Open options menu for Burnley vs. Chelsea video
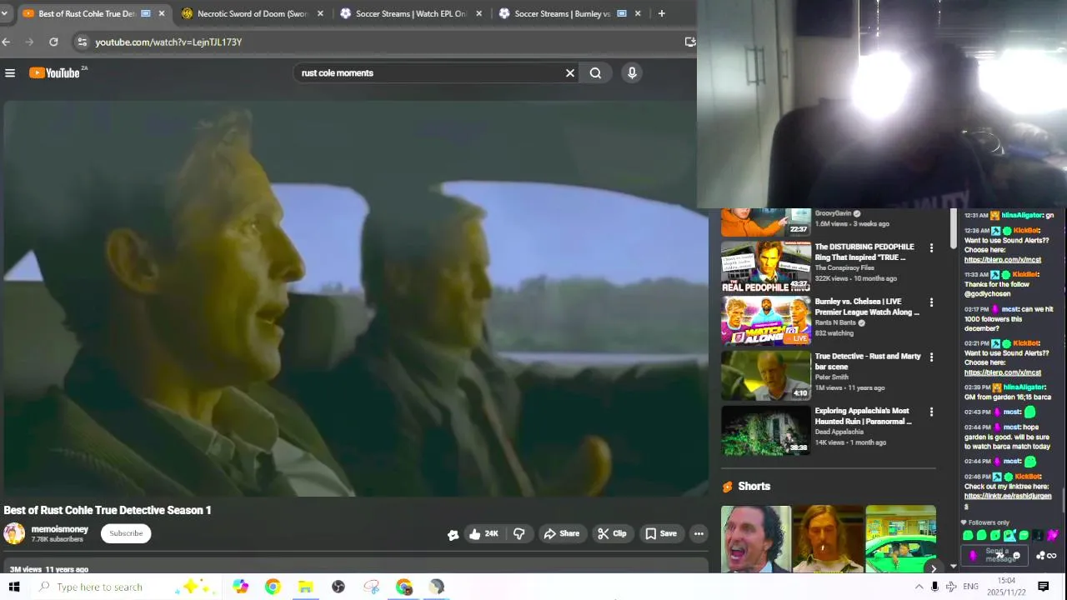The height and width of the screenshot is (600, 1067). pos(931,302)
